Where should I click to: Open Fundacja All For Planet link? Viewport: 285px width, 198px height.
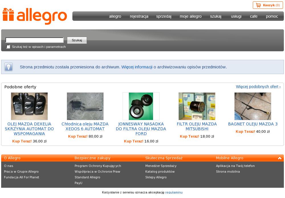pos(21,177)
